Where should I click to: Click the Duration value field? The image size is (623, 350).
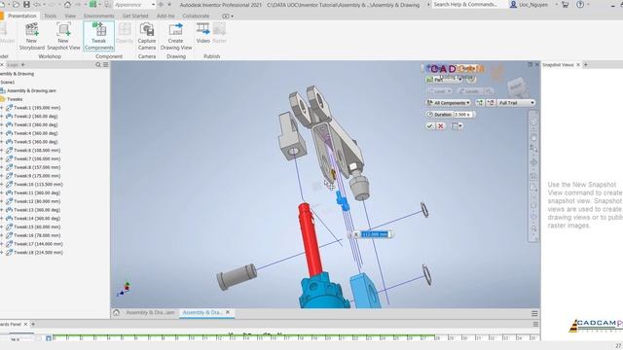tap(463, 115)
